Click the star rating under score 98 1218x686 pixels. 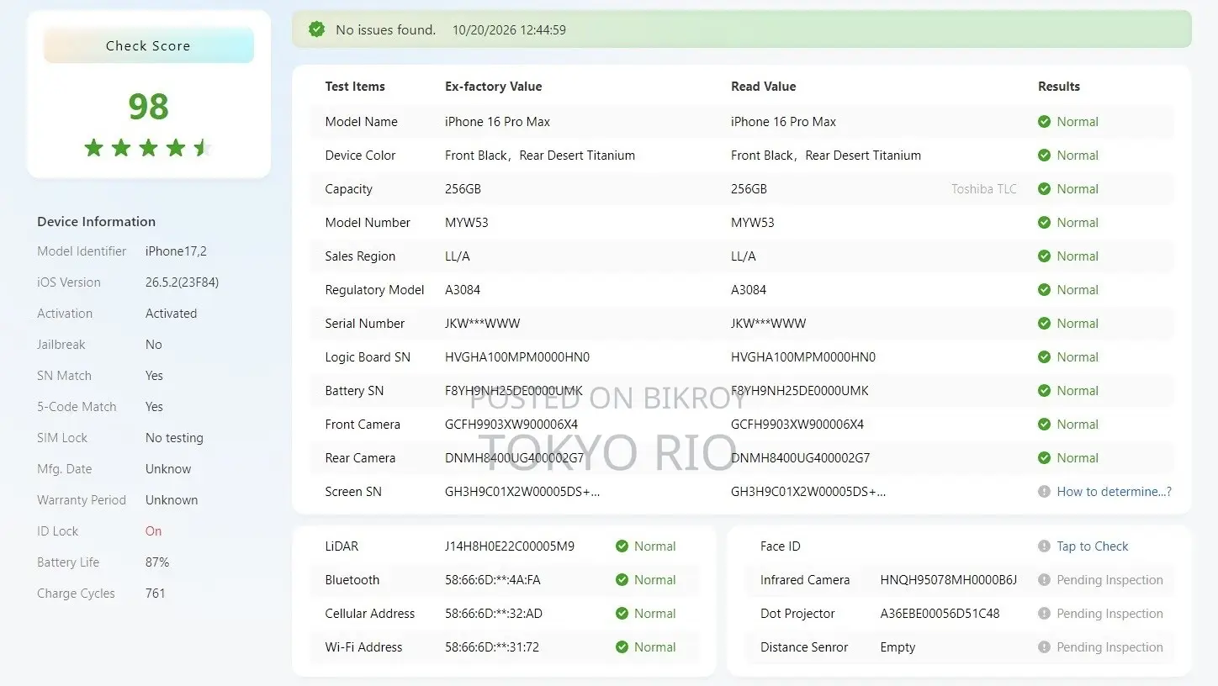click(x=148, y=149)
